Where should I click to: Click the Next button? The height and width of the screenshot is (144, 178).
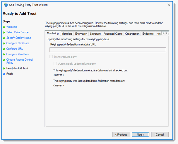140,135
